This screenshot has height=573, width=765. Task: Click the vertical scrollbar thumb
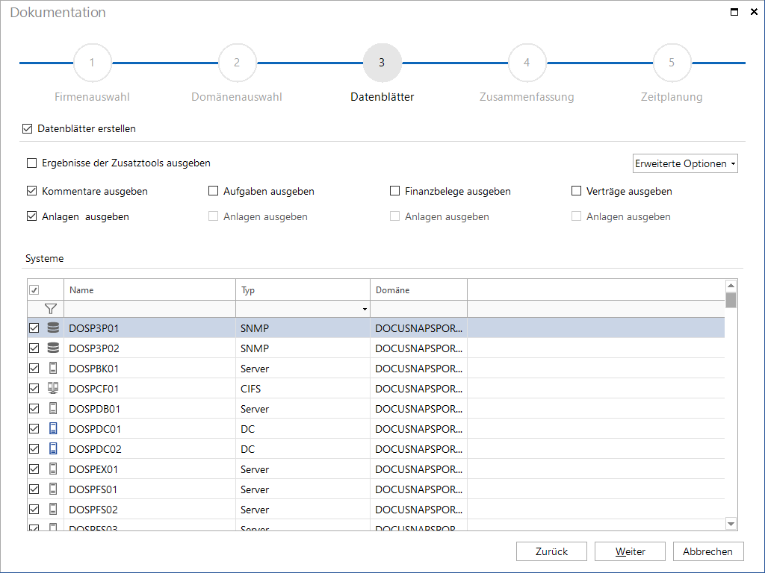pyautogui.click(x=731, y=300)
